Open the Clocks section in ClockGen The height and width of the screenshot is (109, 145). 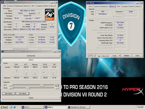[31, 60]
